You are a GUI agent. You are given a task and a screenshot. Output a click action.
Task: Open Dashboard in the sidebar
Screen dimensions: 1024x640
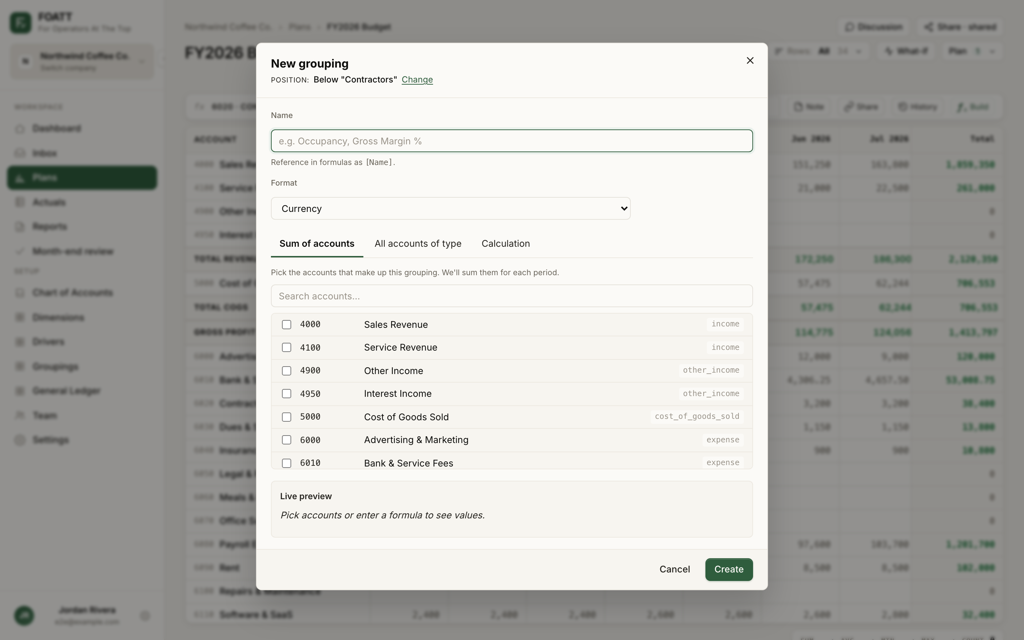[82, 128]
